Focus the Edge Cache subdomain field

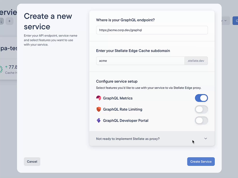(x=140, y=61)
